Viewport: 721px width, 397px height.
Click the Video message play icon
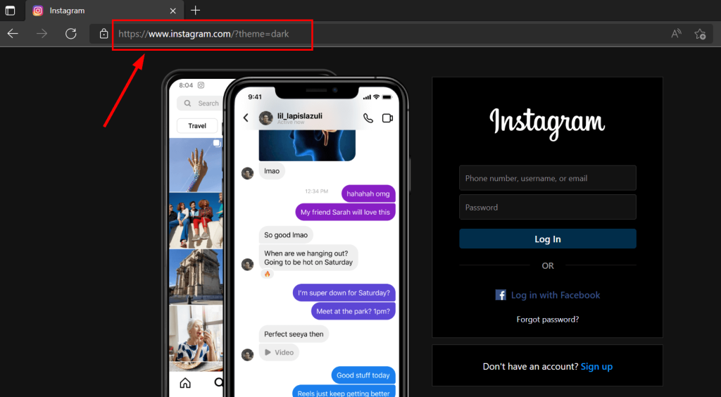click(268, 353)
